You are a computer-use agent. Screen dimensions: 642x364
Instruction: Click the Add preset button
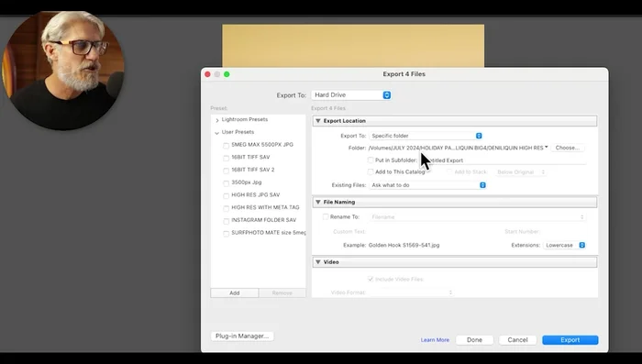[x=235, y=293]
